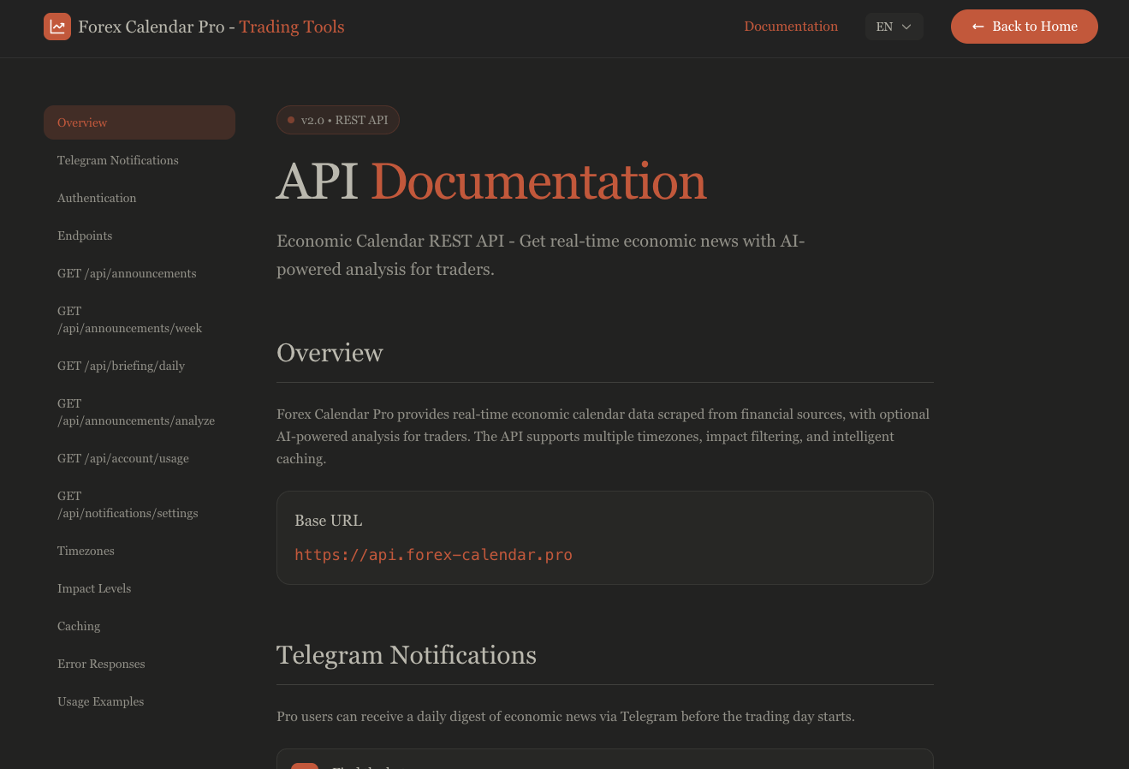
Task: Open GET /api/announcements/week sidebar item
Action: tap(140, 319)
